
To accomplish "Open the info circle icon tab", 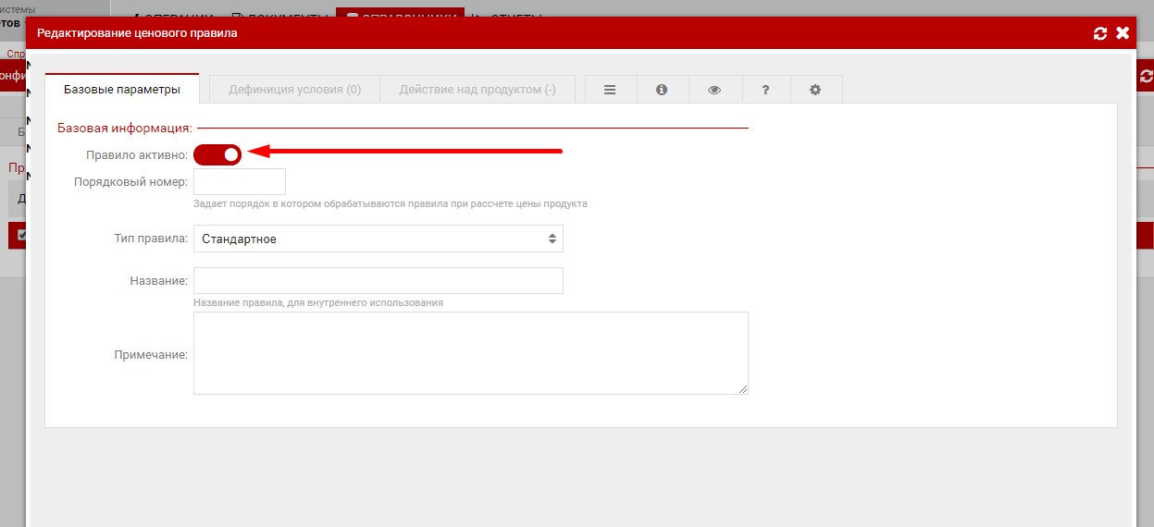I will tap(662, 90).
